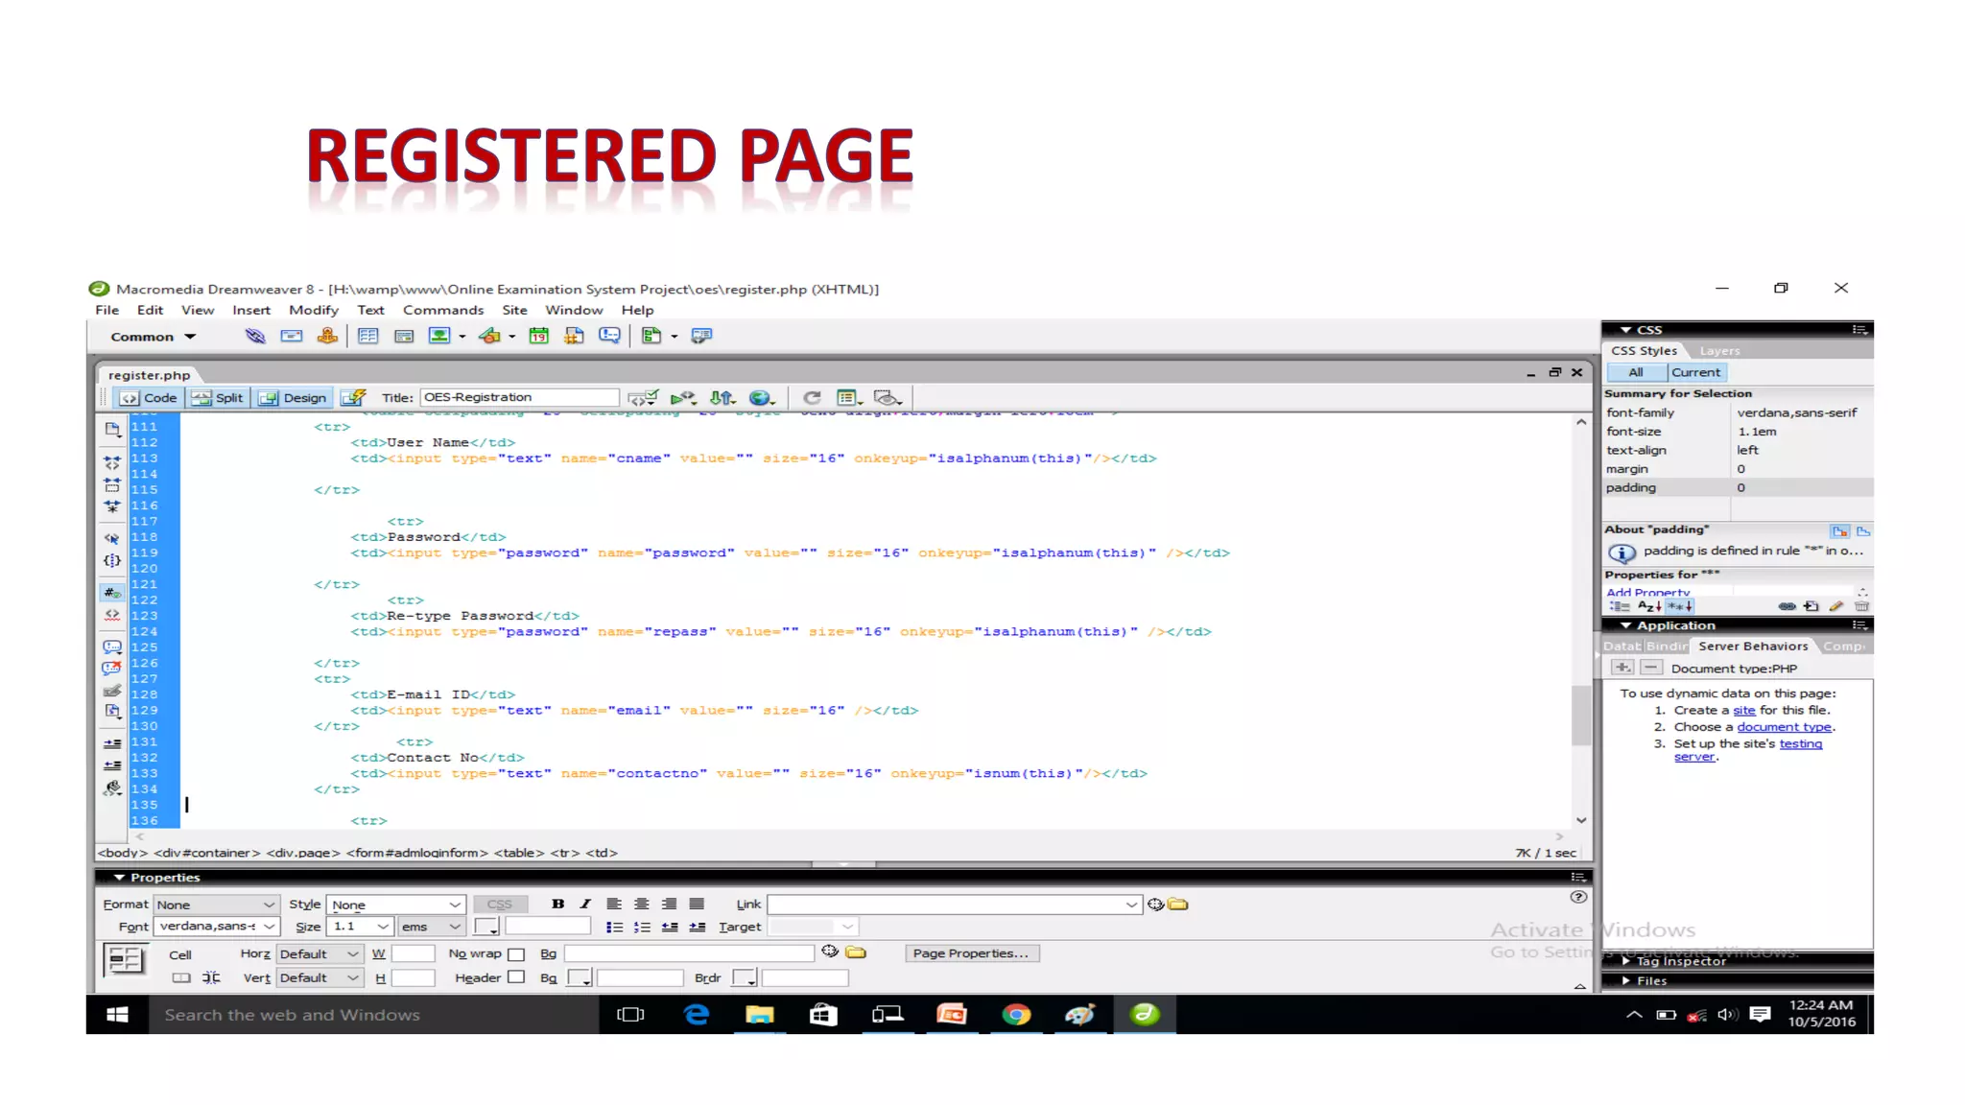The image size is (1965, 1105).
Task: Click the Page Properties button
Action: pos(970,952)
